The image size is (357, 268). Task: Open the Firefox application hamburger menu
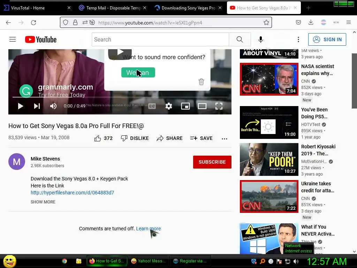coord(349,22)
